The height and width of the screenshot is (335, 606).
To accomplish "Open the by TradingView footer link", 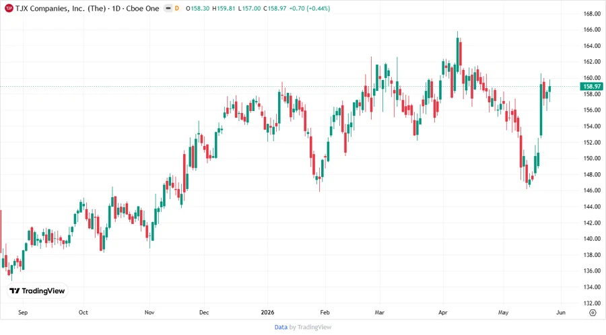I will tap(310, 327).
